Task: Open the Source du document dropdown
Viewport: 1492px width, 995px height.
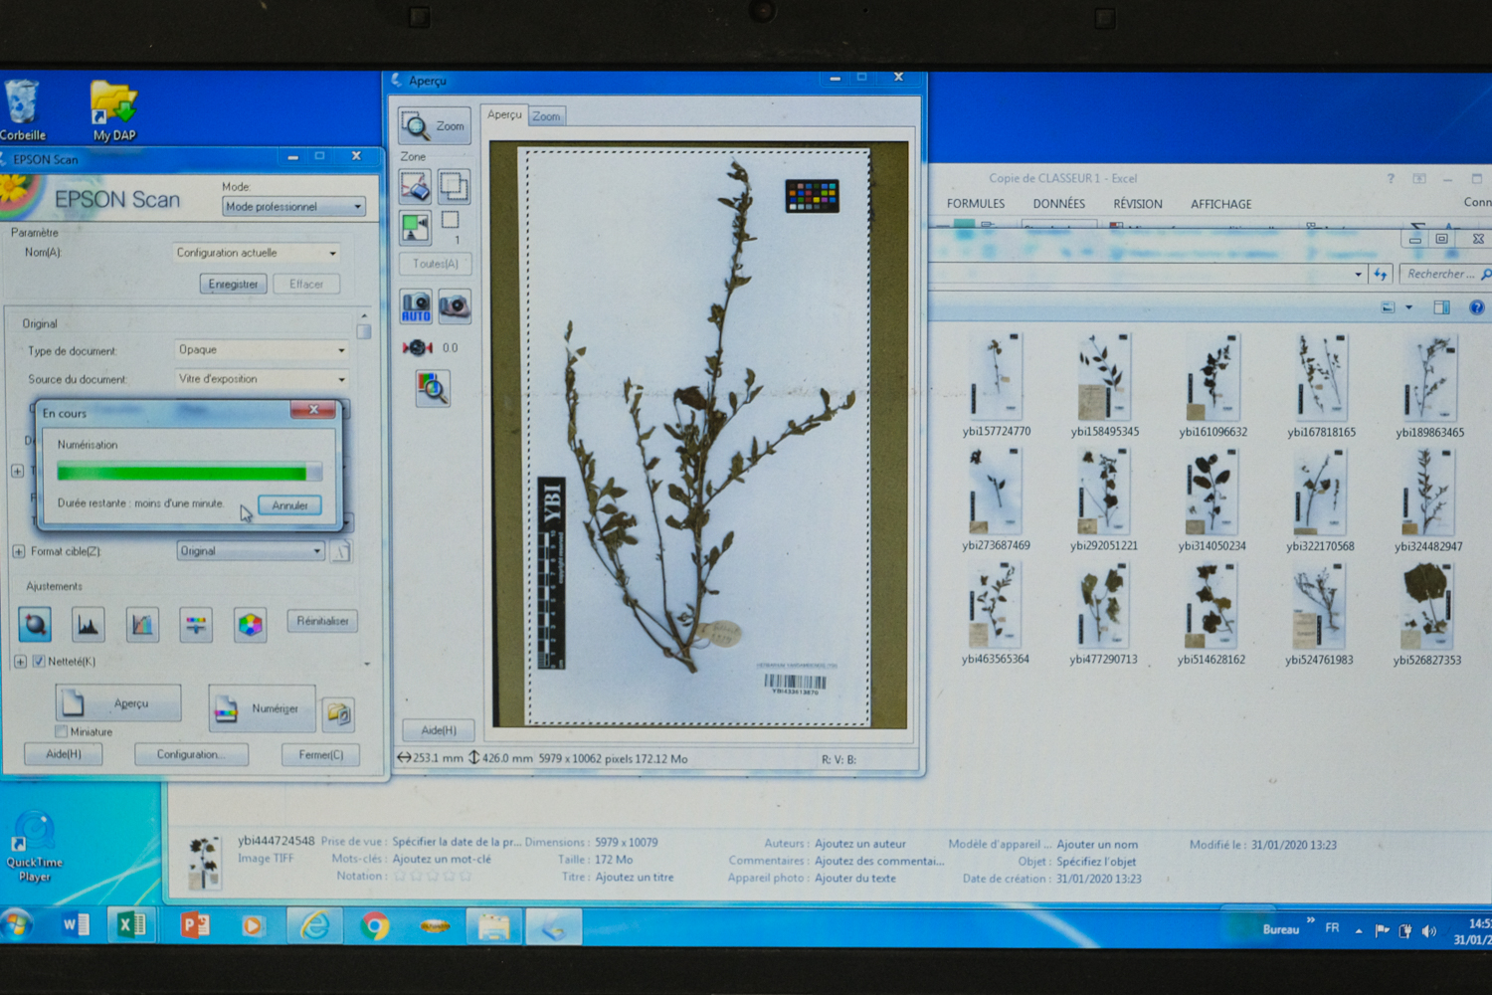Action: pos(262,379)
